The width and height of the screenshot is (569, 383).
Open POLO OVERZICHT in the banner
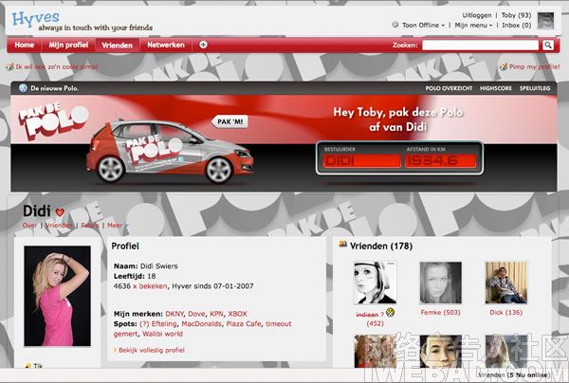pyautogui.click(x=449, y=88)
